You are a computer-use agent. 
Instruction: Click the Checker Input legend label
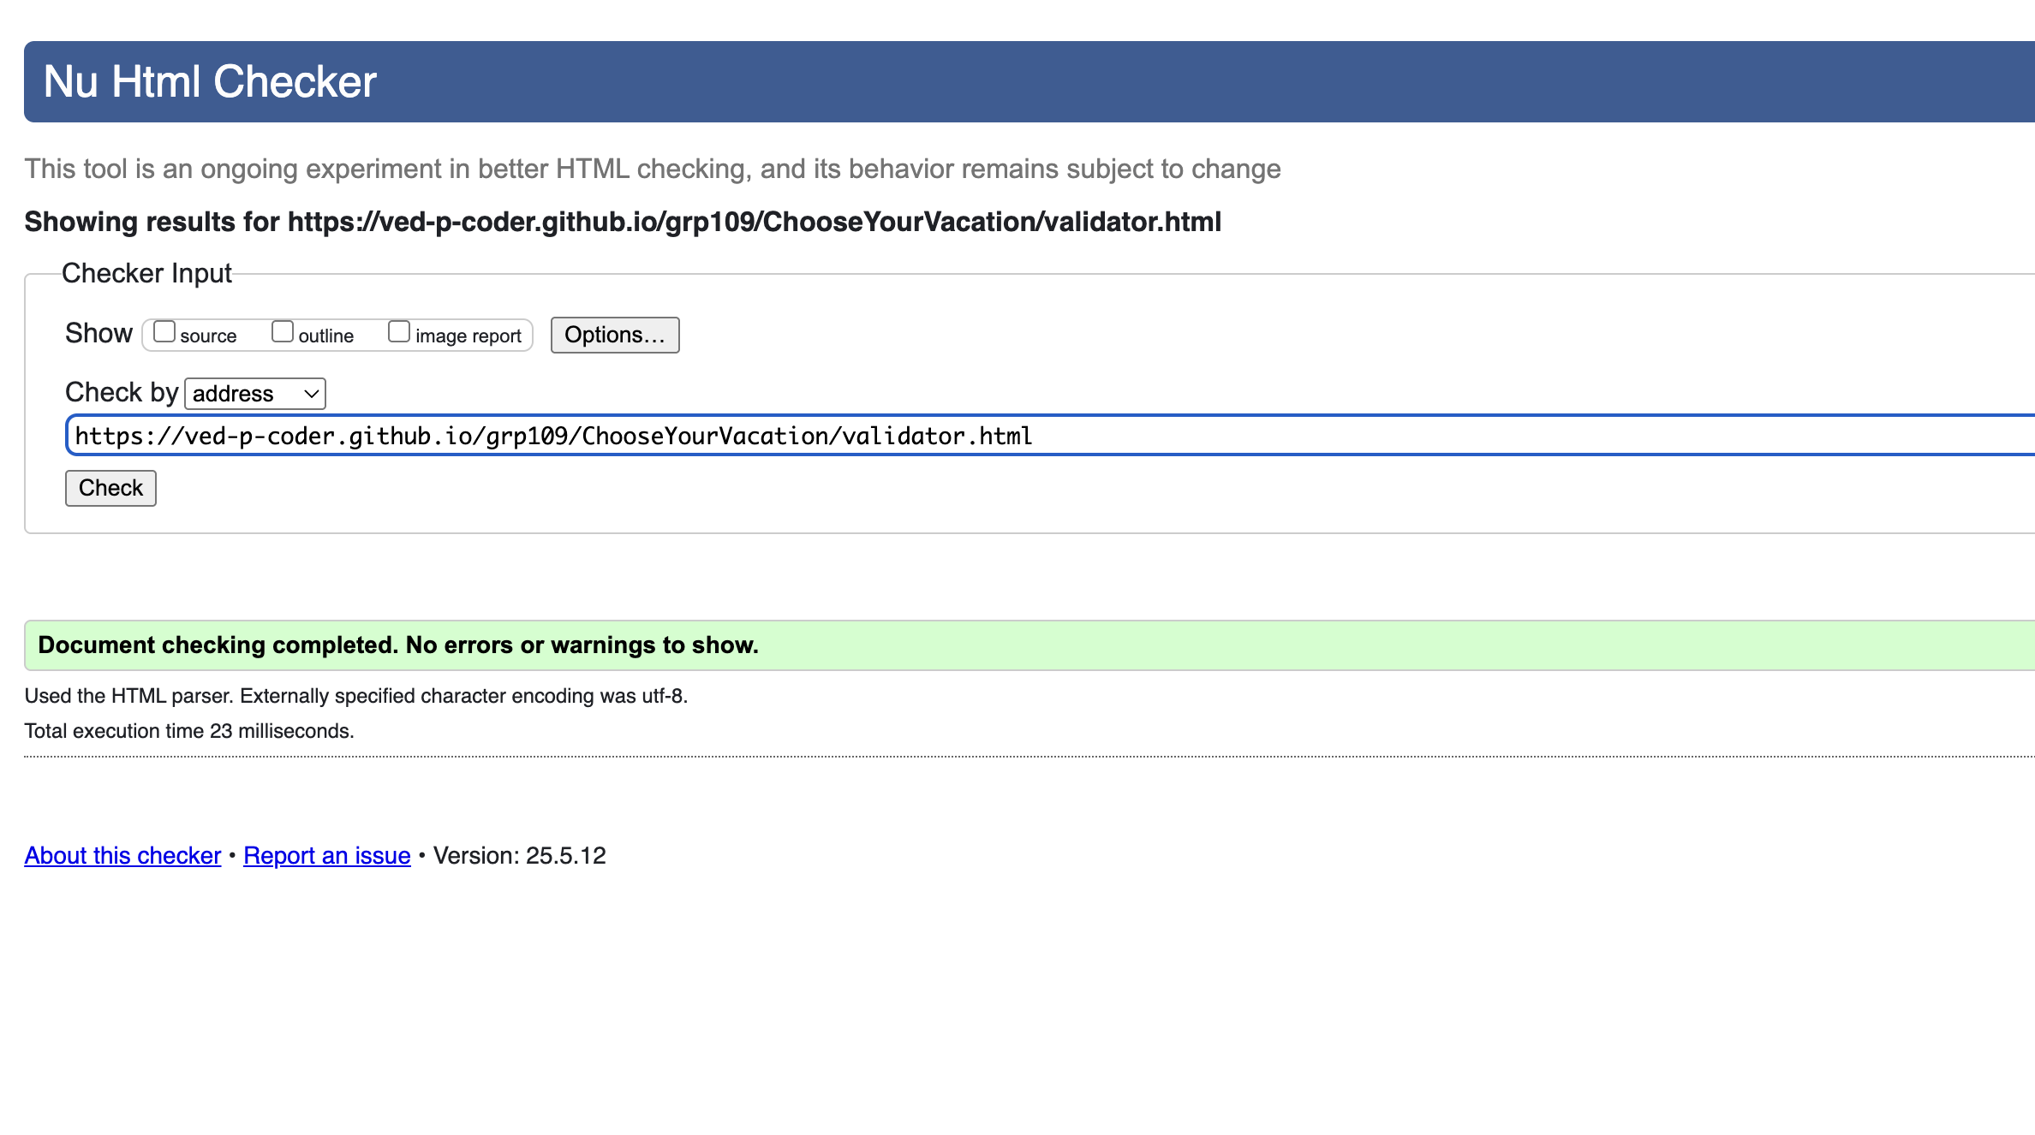pos(146,273)
